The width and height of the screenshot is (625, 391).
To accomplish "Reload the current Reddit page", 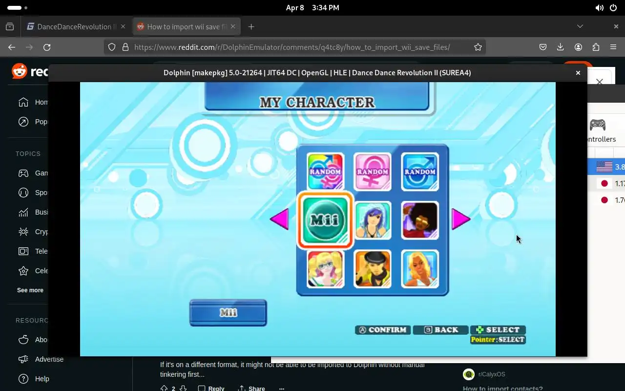I will 47,47.
